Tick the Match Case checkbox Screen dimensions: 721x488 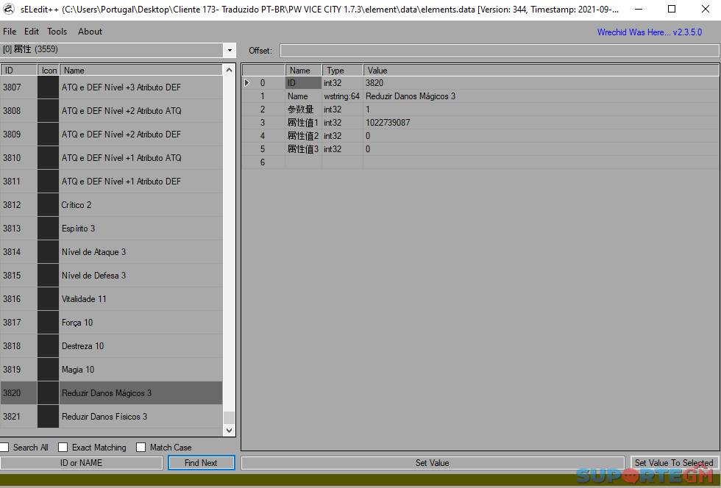point(141,447)
